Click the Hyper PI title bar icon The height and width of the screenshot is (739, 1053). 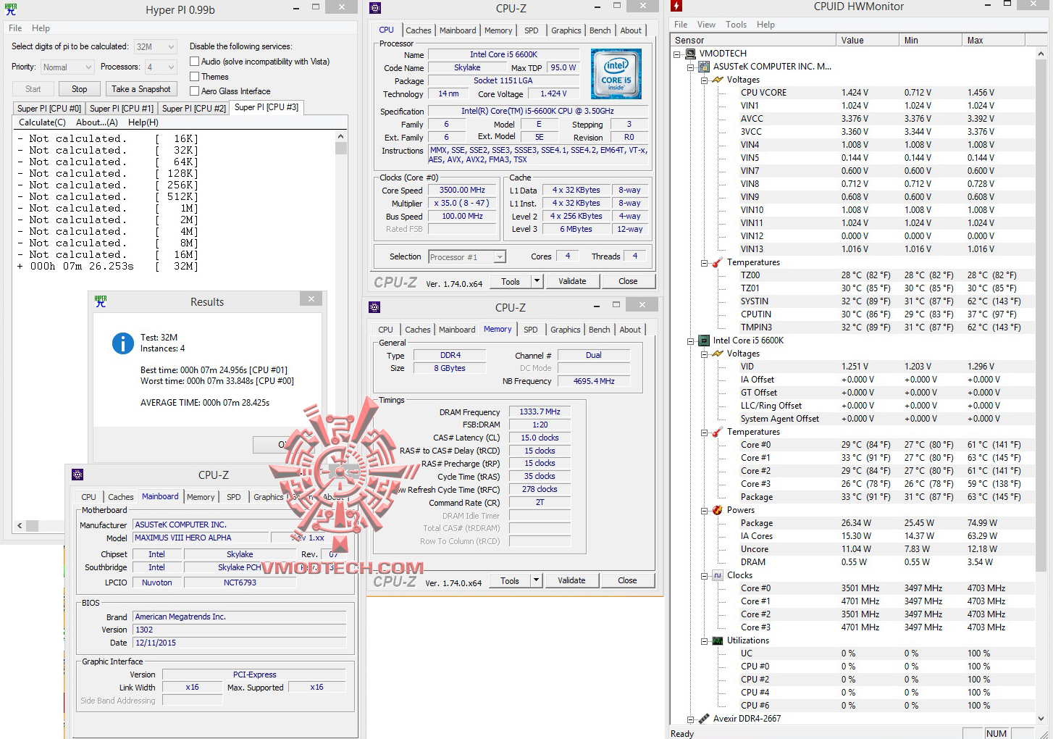(x=11, y=9)
